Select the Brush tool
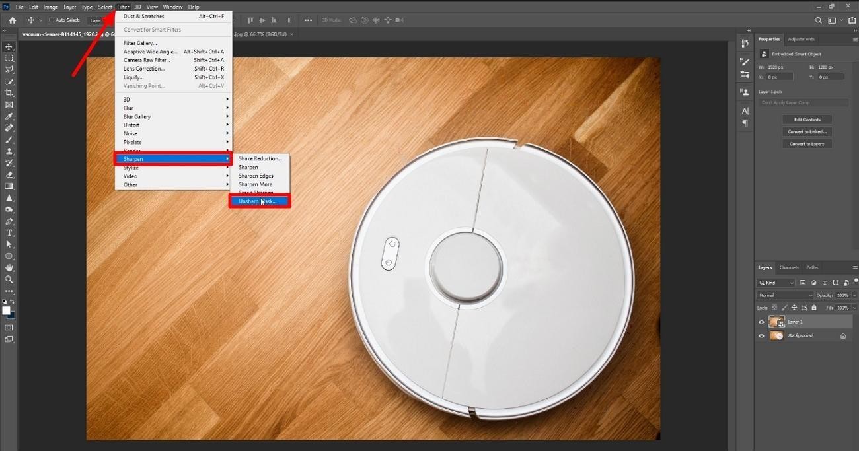Viewport: 859px width, 451px height. point(9,139)
